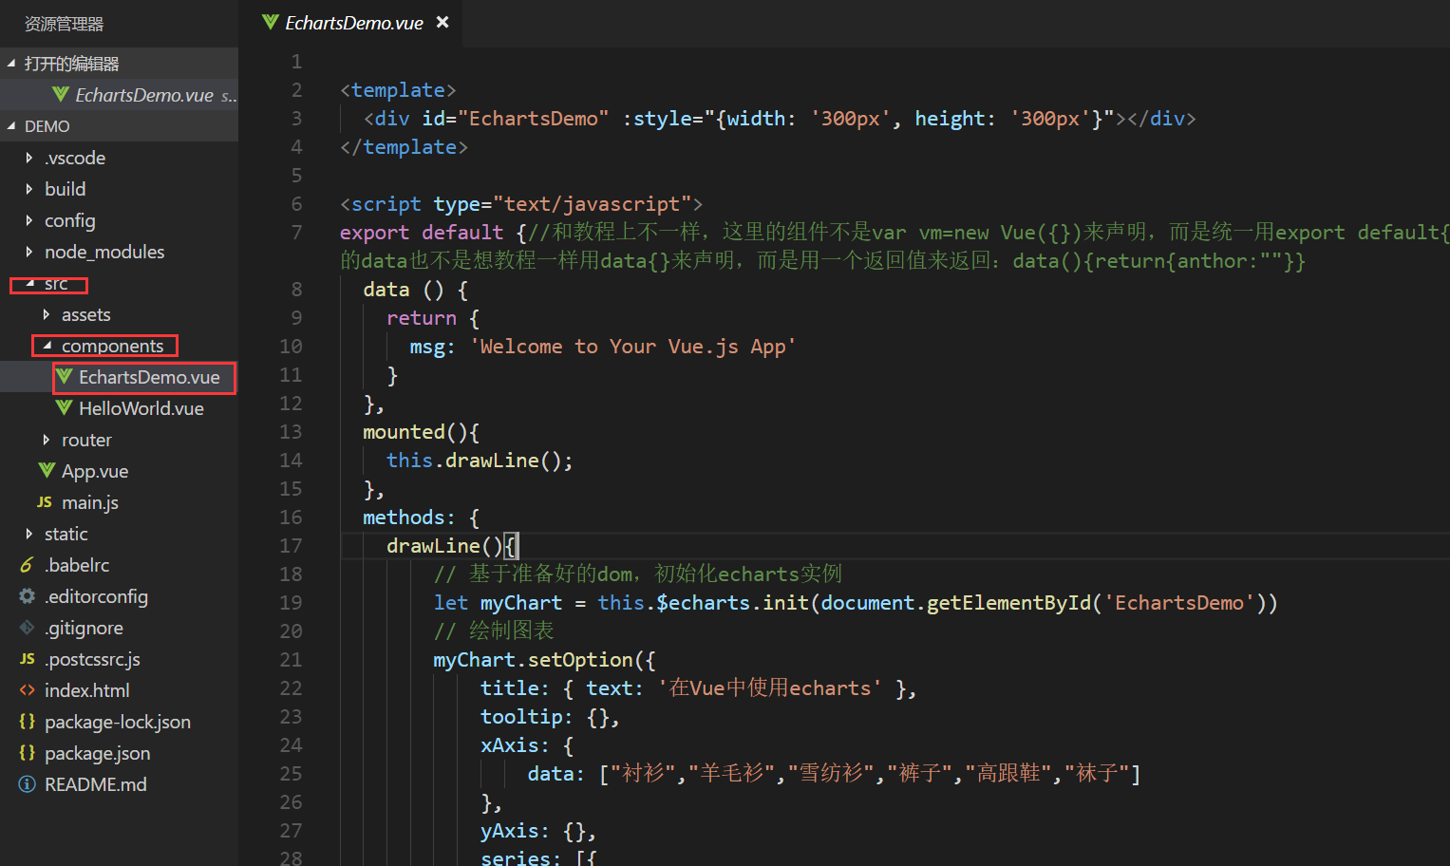Click the Vue icon in the editor tab
This screenshot has width=1450, height=866.
[271, 22]
